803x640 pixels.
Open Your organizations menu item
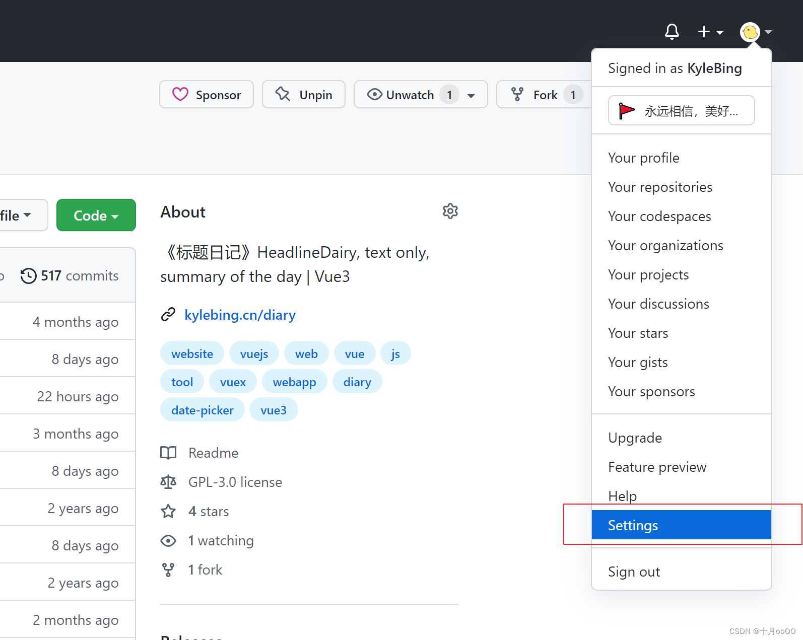tap(682, 245)
